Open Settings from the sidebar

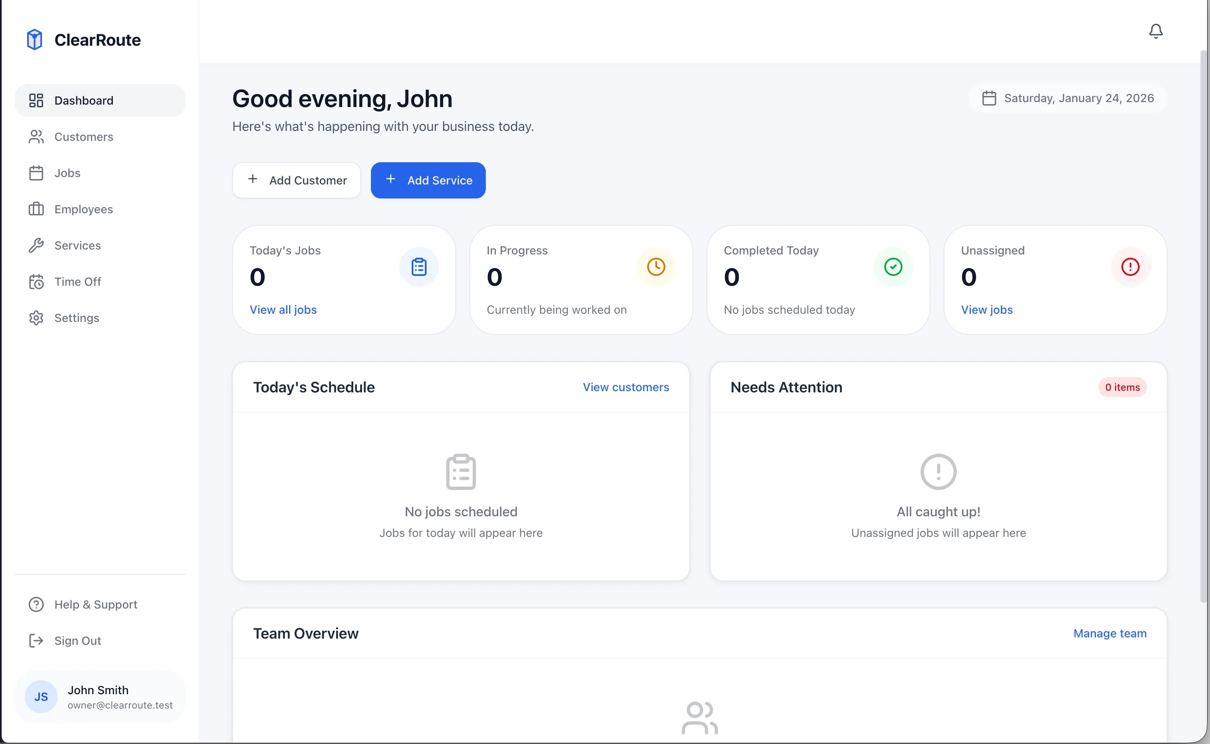(x=77, y=318)
